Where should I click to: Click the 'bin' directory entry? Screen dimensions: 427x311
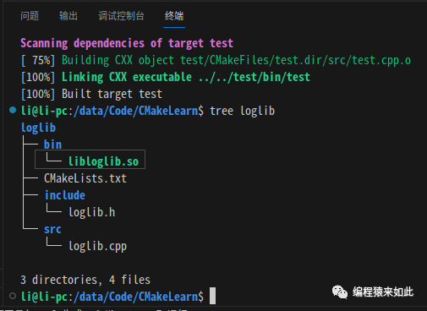click(52, 145)
